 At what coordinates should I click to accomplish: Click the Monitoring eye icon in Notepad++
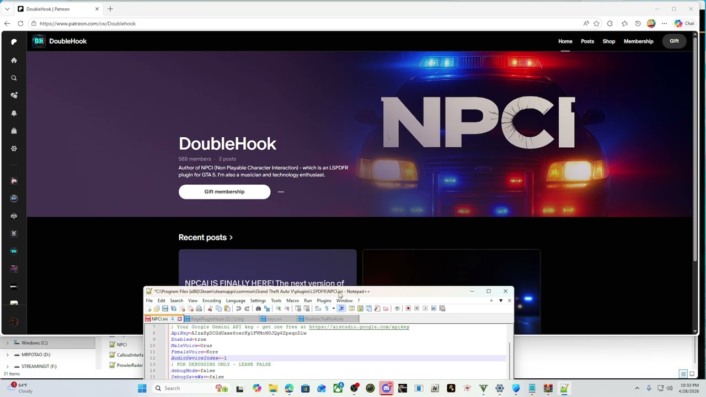397,309
